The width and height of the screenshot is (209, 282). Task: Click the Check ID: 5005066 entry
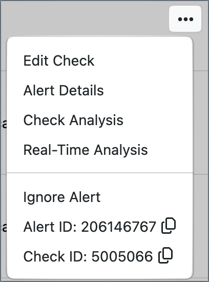point(100,256)
